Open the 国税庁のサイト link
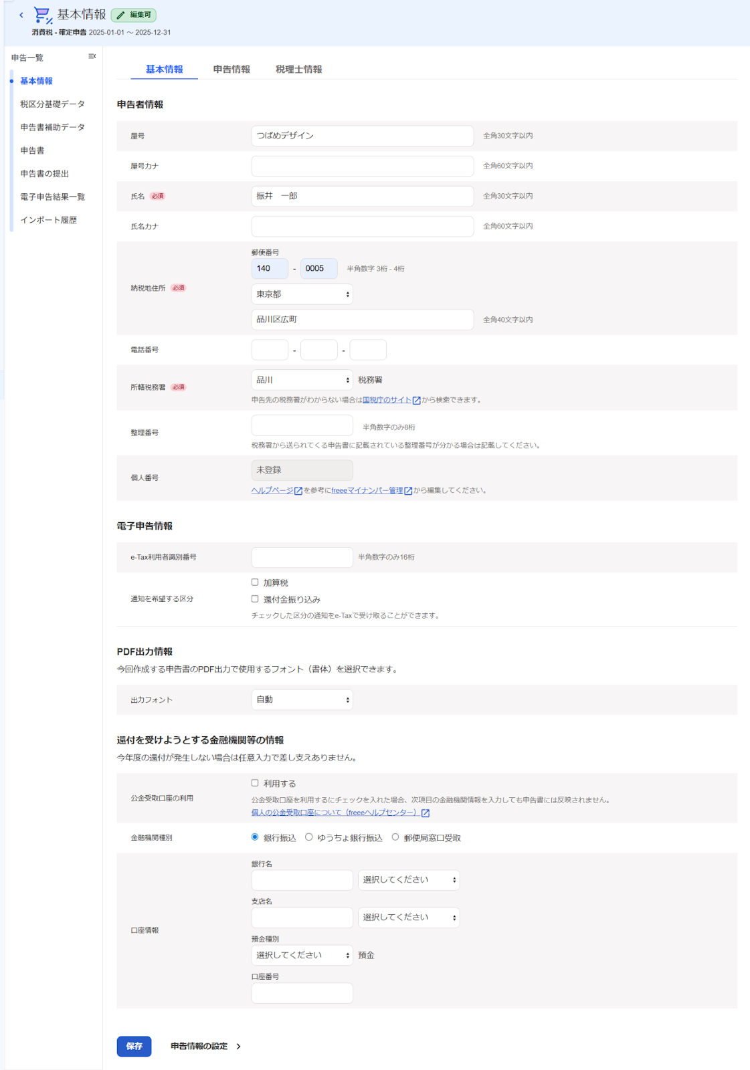 [x=387, y=400]
